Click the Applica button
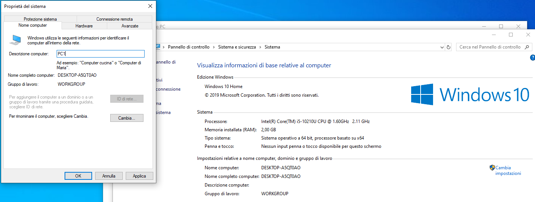The height and width of the screenshot is (202, 535). coord(139,176)
